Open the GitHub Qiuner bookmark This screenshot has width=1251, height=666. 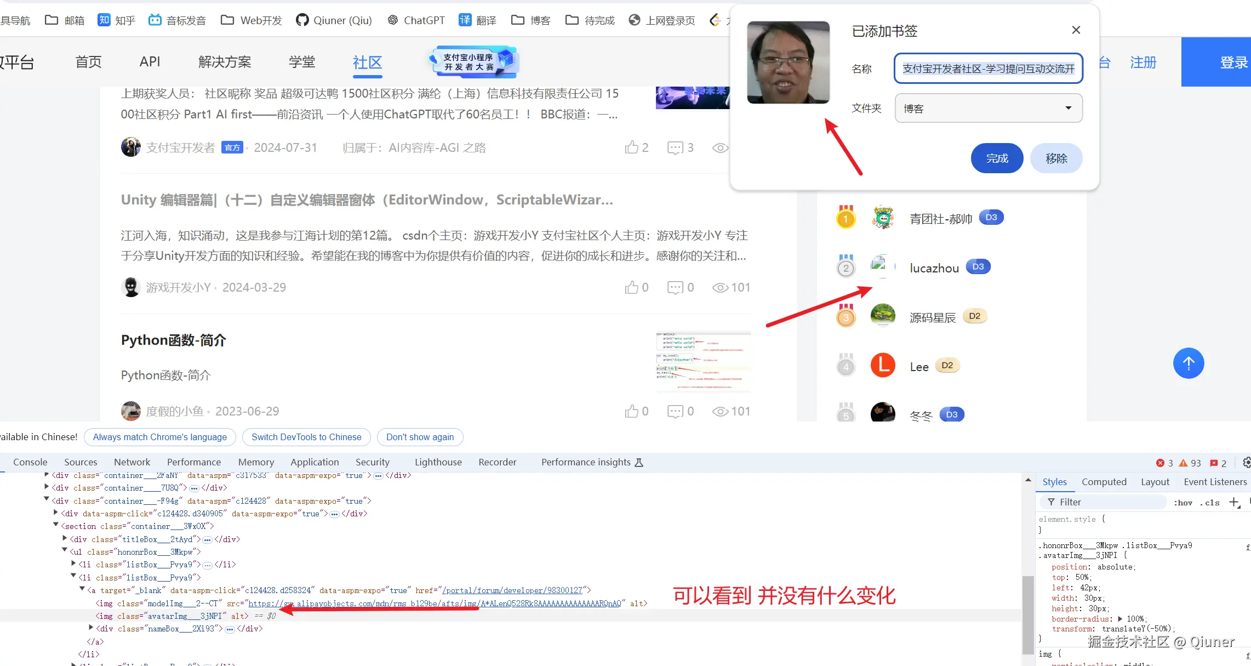(x=334, y=20)
